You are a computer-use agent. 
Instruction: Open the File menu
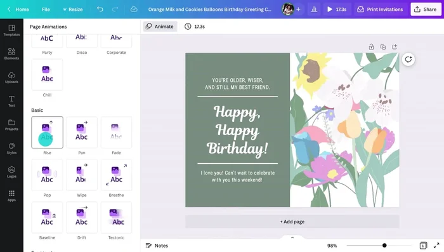(46, 9)
